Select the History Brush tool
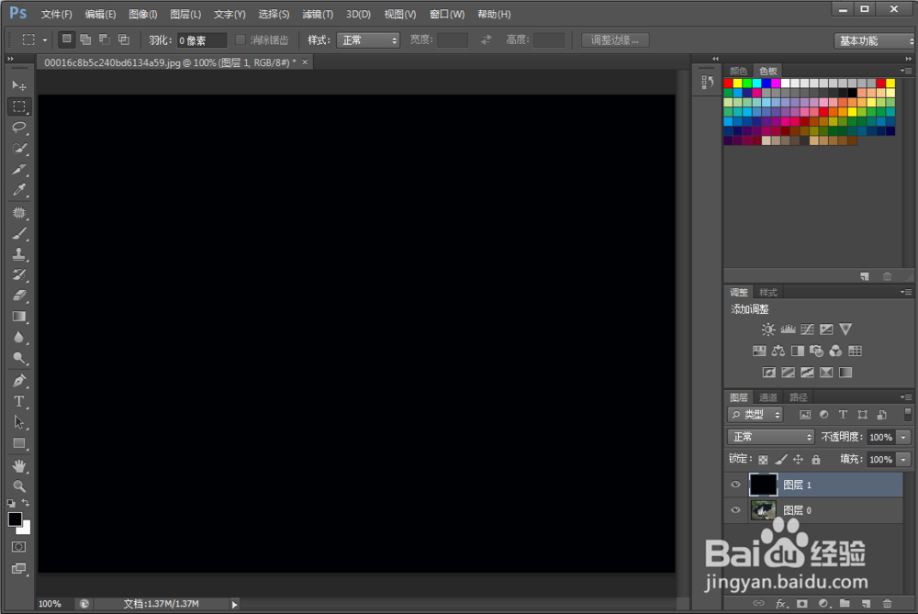 point(18,274)
